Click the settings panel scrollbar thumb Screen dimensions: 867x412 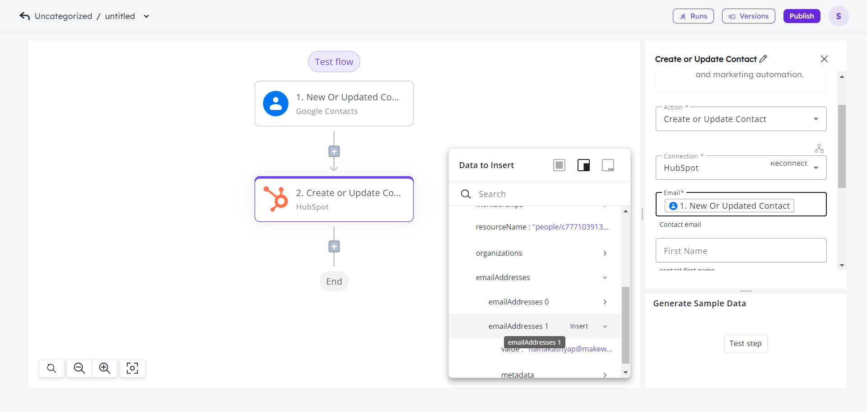click(x=842, y=146)
